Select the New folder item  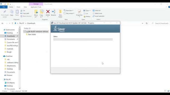coord(32,35)
